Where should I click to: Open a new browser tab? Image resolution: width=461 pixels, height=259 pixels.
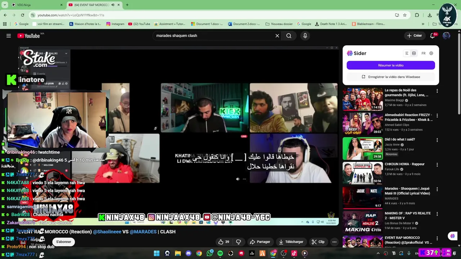(x=127, y=5)
